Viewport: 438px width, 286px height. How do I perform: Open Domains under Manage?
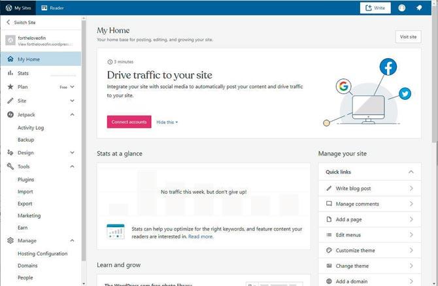point(27,265)
